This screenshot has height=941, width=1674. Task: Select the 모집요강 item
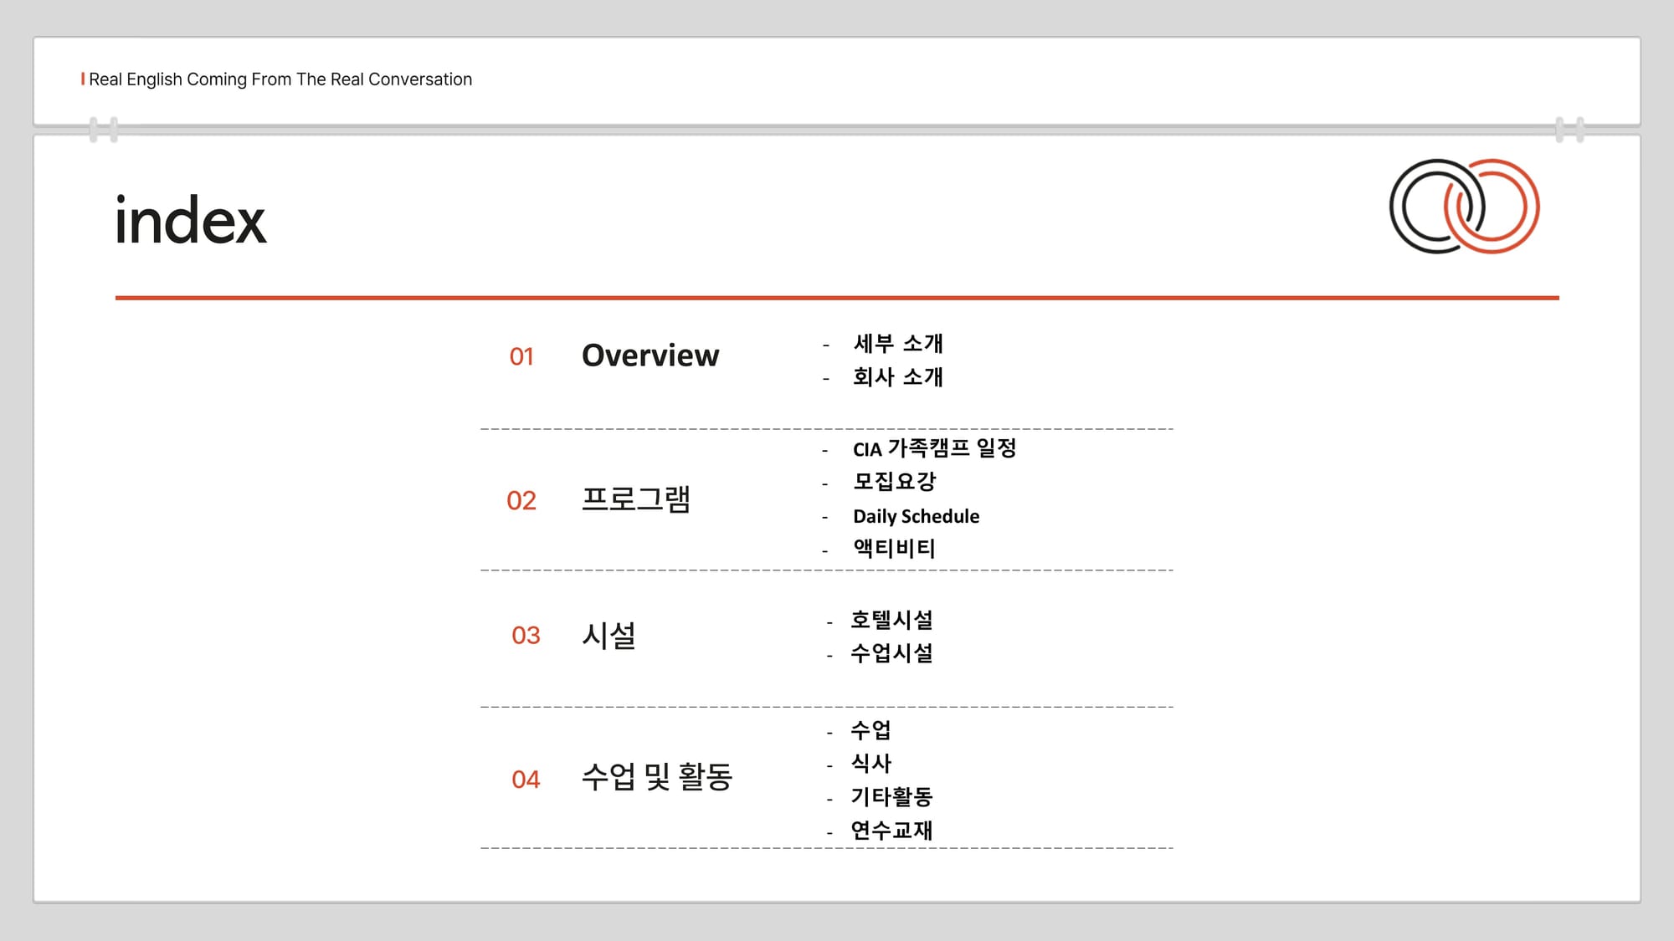click(894, 482)
